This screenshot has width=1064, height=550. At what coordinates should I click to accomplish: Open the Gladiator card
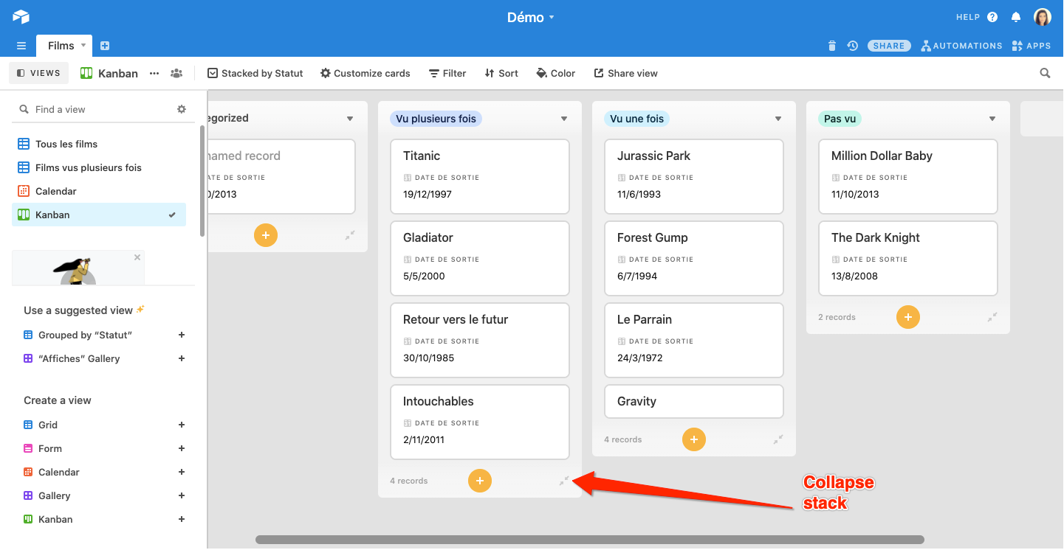click(480, 259)
